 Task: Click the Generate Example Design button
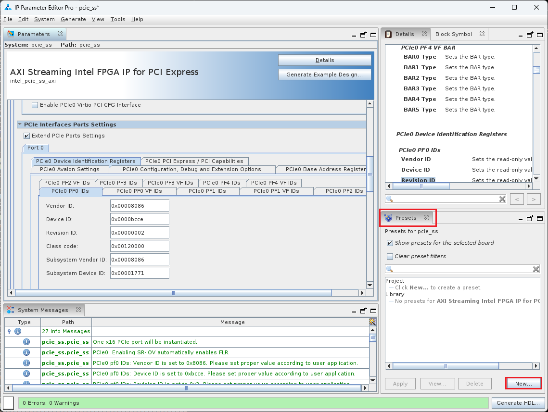(x=324, y=75)
